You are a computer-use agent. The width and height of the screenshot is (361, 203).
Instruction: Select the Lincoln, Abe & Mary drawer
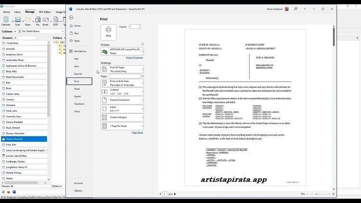[24, 156]
